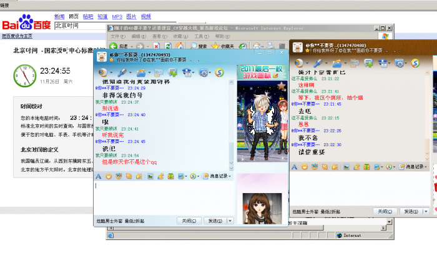Click 关闭(C) button in brown chat window

[x=385, y=211]
